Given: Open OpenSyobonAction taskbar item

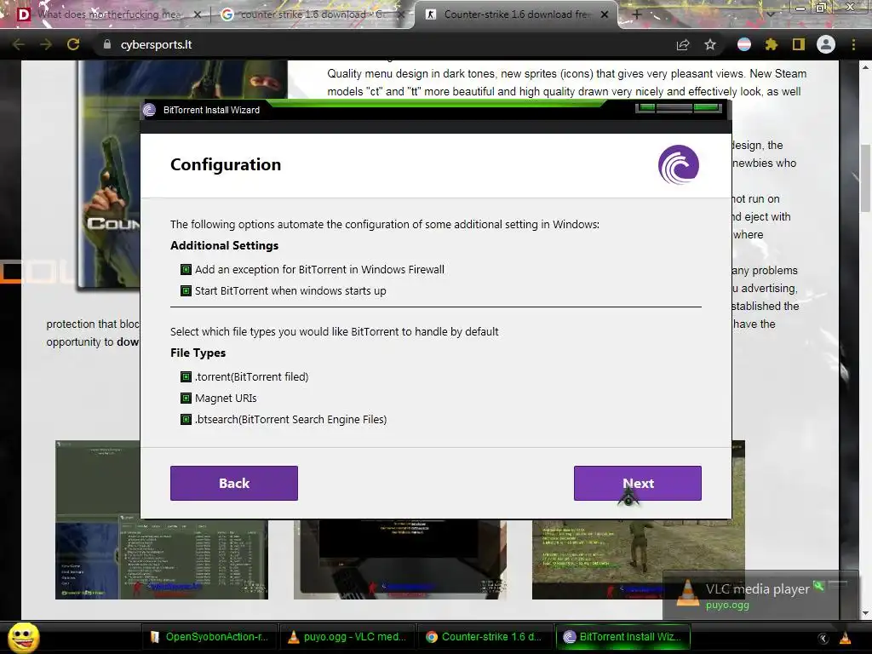Looking at the screenshot, I should click(x=210, y=637).
